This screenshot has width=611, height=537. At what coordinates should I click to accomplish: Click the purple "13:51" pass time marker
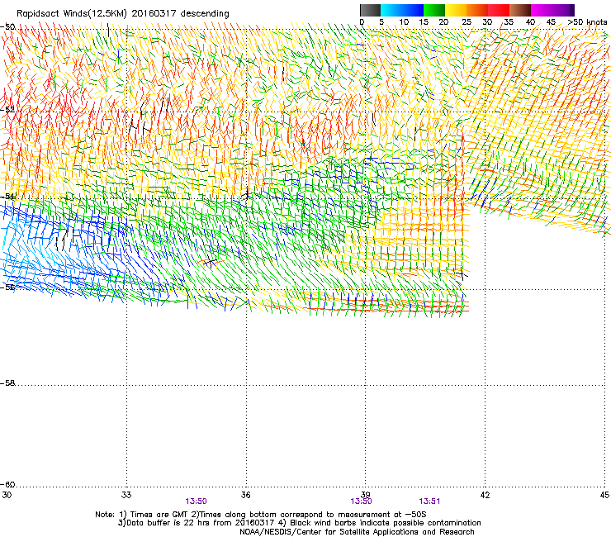click(x=430, y=501)
